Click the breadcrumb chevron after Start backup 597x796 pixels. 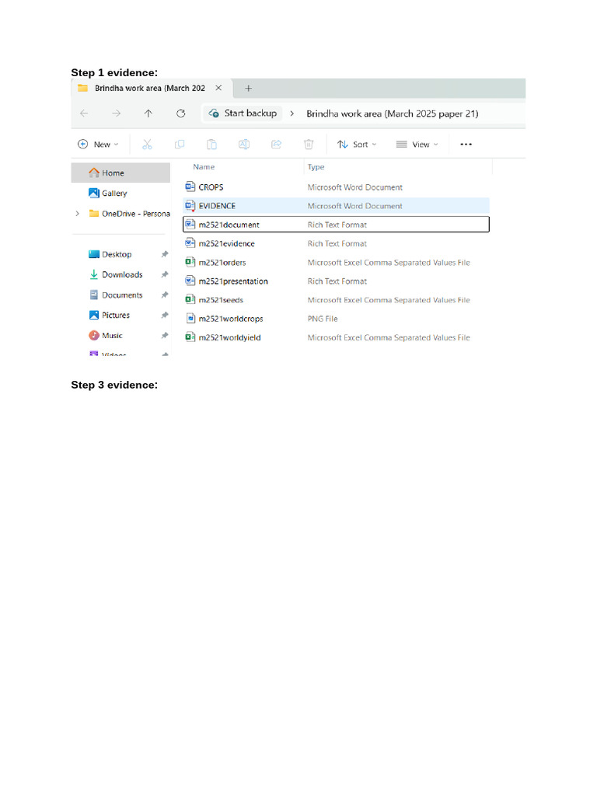point(292,113)
